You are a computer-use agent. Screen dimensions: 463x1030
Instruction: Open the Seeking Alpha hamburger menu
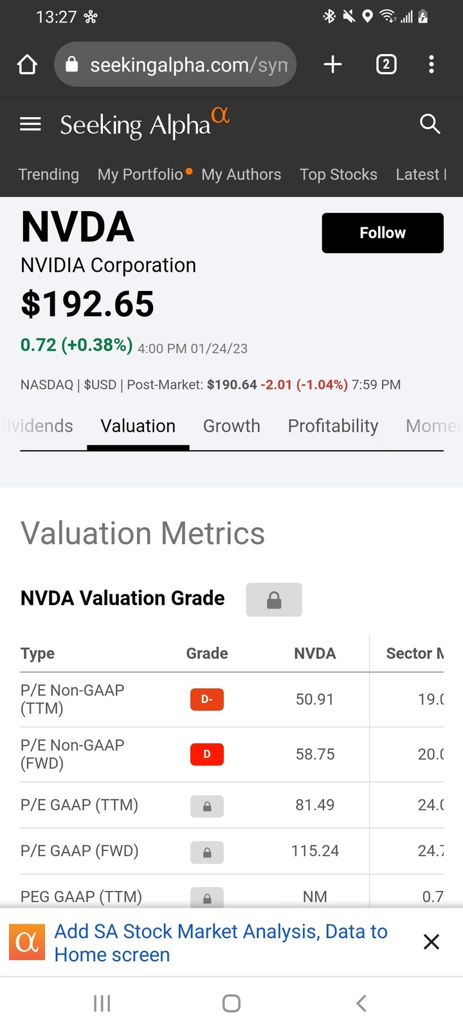click(30, 124)
